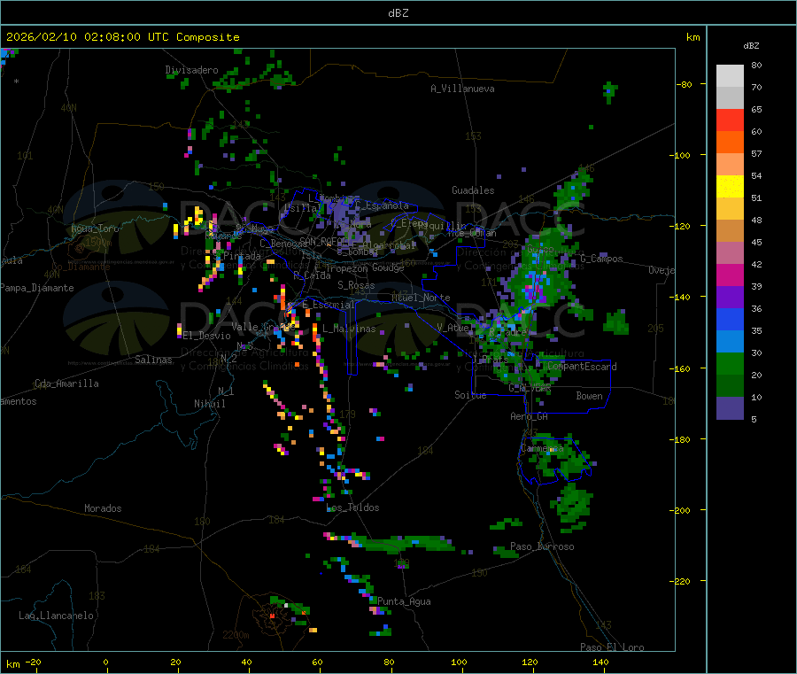Click the light gray 70-80 dBZ swatch
This screenshot has height=674, width=797.
point(730,76)
